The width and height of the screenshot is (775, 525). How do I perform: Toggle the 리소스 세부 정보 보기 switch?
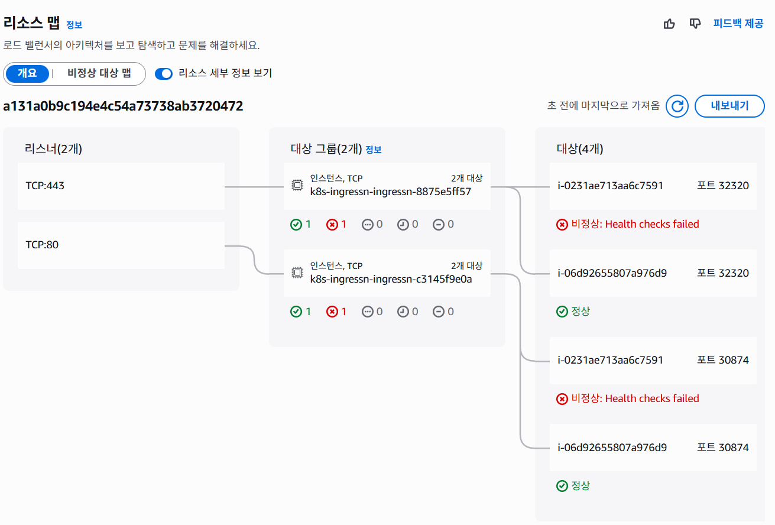click(163, 74)
